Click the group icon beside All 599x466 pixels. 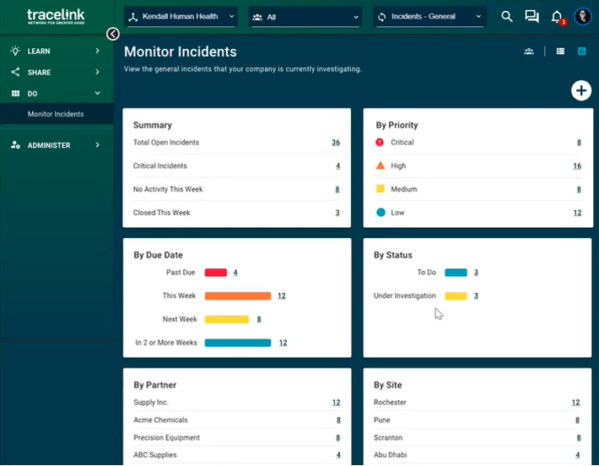257,17
